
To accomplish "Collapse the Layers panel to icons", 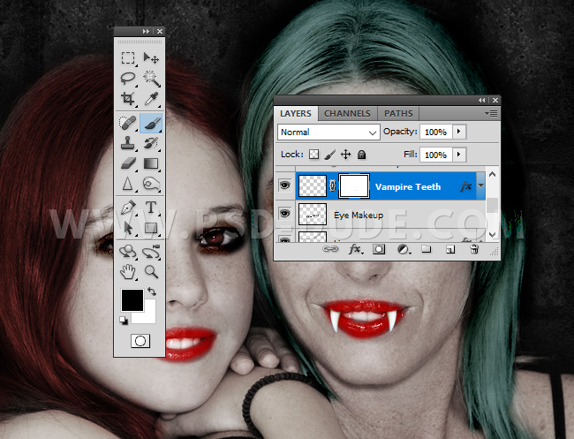I will click(x=482, y=100).
